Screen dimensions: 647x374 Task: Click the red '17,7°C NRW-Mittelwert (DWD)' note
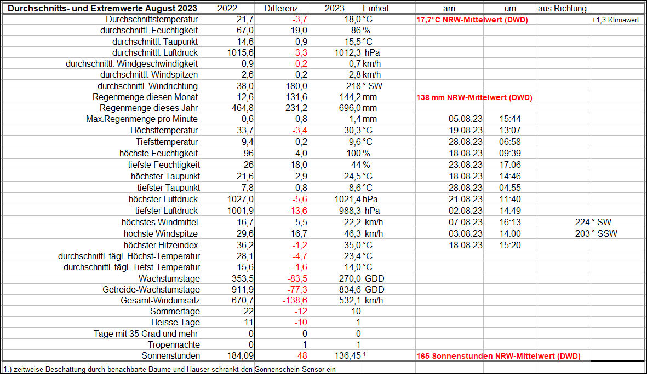tap(472, 20)
